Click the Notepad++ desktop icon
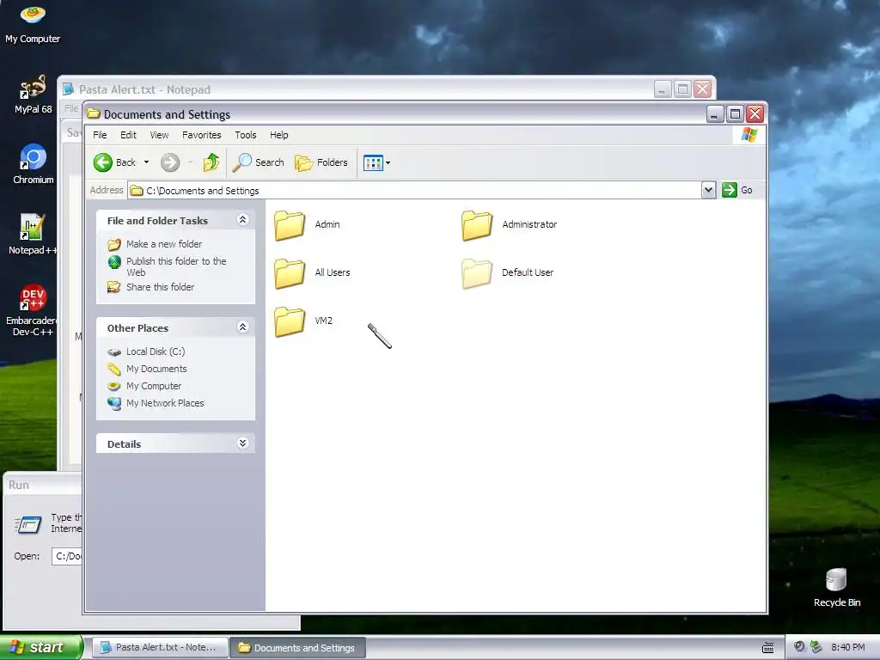The width and height of the screenshot is (880, 660). pos(33,235)
